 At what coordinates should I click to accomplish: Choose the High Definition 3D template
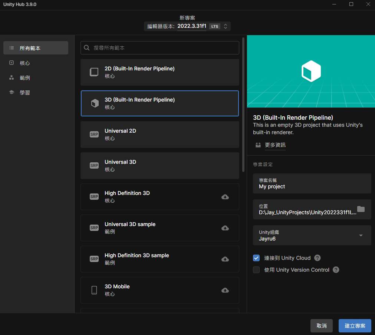pyautogui.click(x=160, y=197)
